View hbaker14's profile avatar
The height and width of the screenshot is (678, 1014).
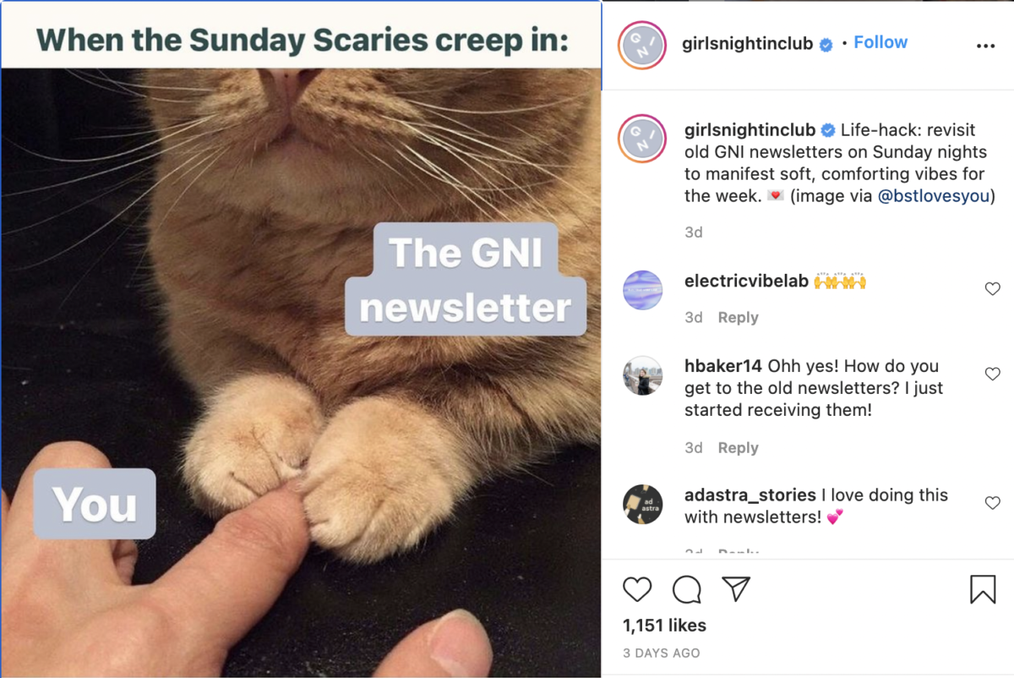642,375
